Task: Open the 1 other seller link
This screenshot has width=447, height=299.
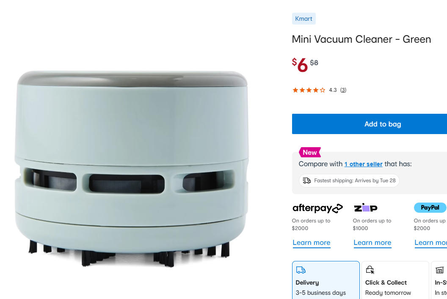Action: 363,164
